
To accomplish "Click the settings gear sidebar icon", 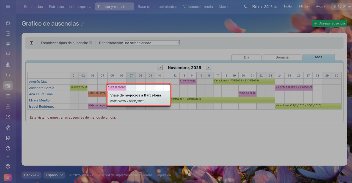I will [8, 166].
